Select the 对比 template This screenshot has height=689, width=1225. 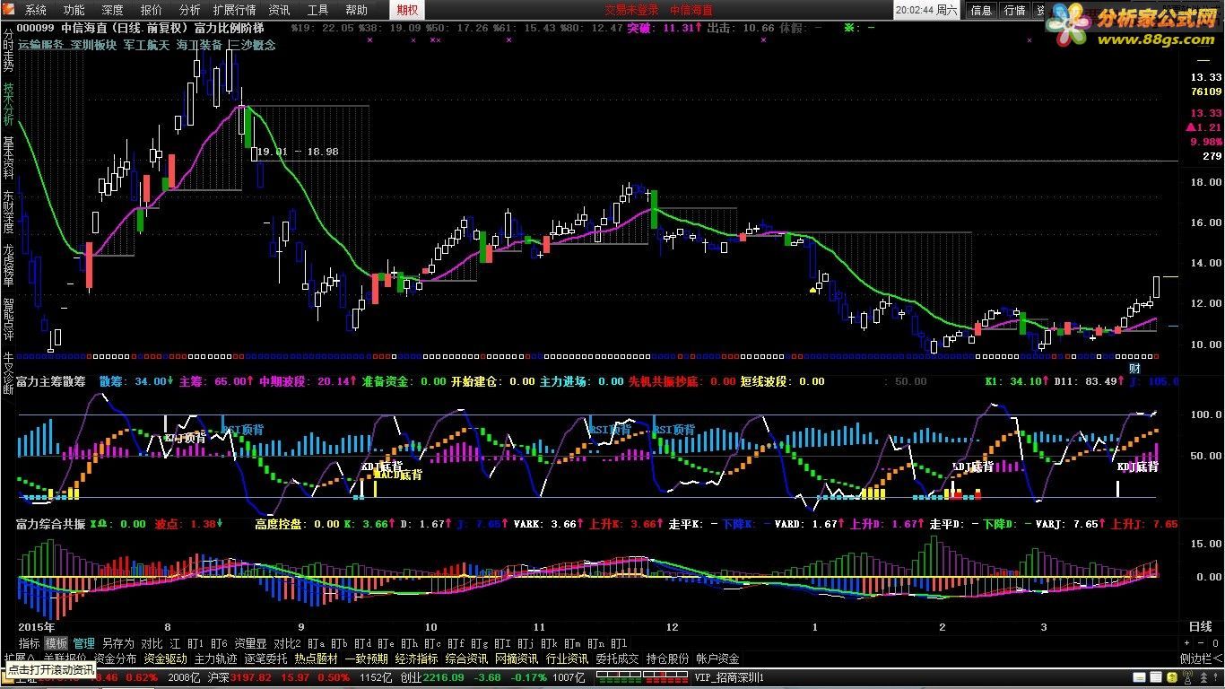152,643
